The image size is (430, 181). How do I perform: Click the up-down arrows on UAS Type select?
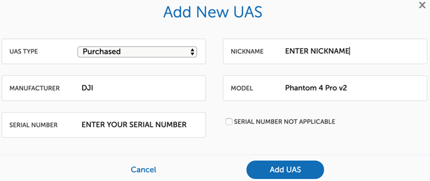click(192, 51)
